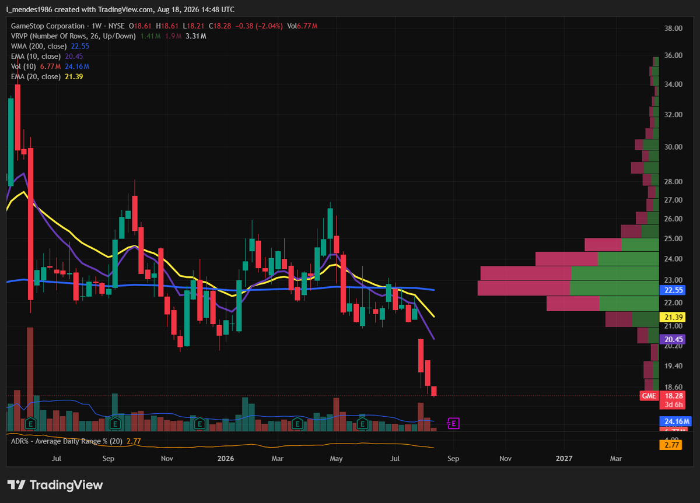700x503 pixels.
Task: Click the earnings E marker near March 2026
Action: coord(297,423)
